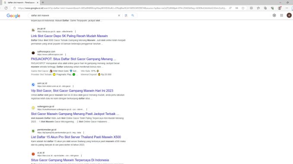The image size is (293, 164).
Task: Open the Read aloud icon in address bar
Action: coord(230,8)
